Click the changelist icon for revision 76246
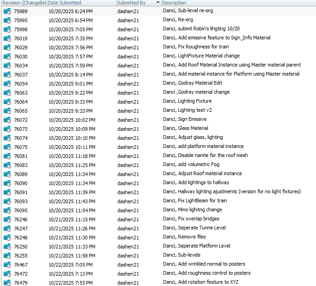This screenshot has width=316, height=286. [x=7, y=219]
